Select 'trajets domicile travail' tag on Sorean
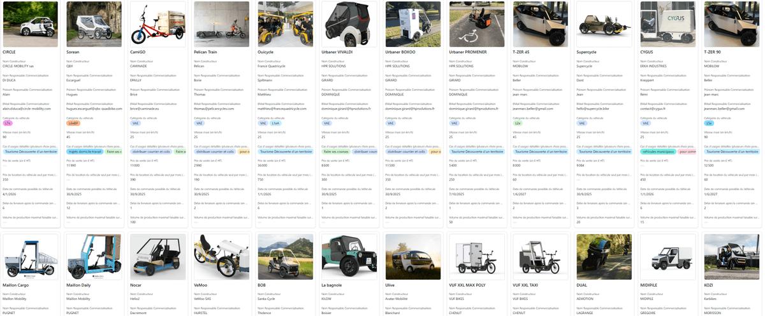The image size is (765, 316). click(85, 152)
